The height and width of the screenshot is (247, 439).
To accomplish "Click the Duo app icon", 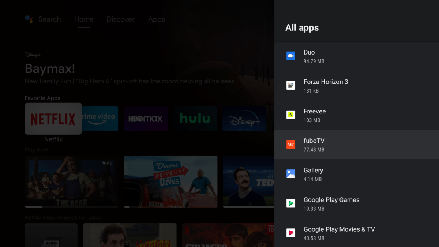I will pyautogui.click(x=291, y=56).
